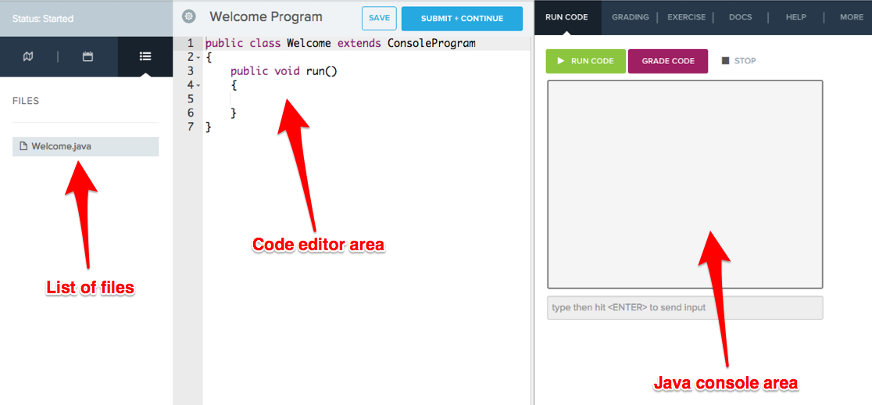Click the stop square icon
872x405 pixels.
pos(725,61)
